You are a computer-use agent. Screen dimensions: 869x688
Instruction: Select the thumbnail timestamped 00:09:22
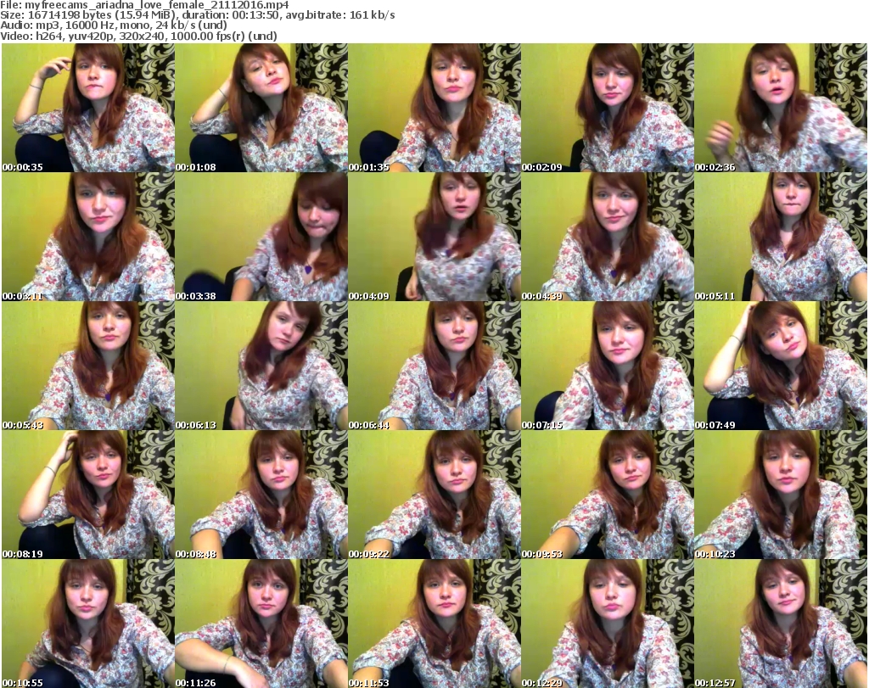[x=434, y=495]
